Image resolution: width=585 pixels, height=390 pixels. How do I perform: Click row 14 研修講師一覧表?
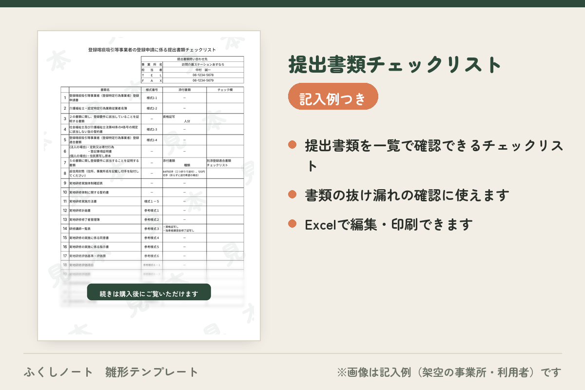point(105,229)
